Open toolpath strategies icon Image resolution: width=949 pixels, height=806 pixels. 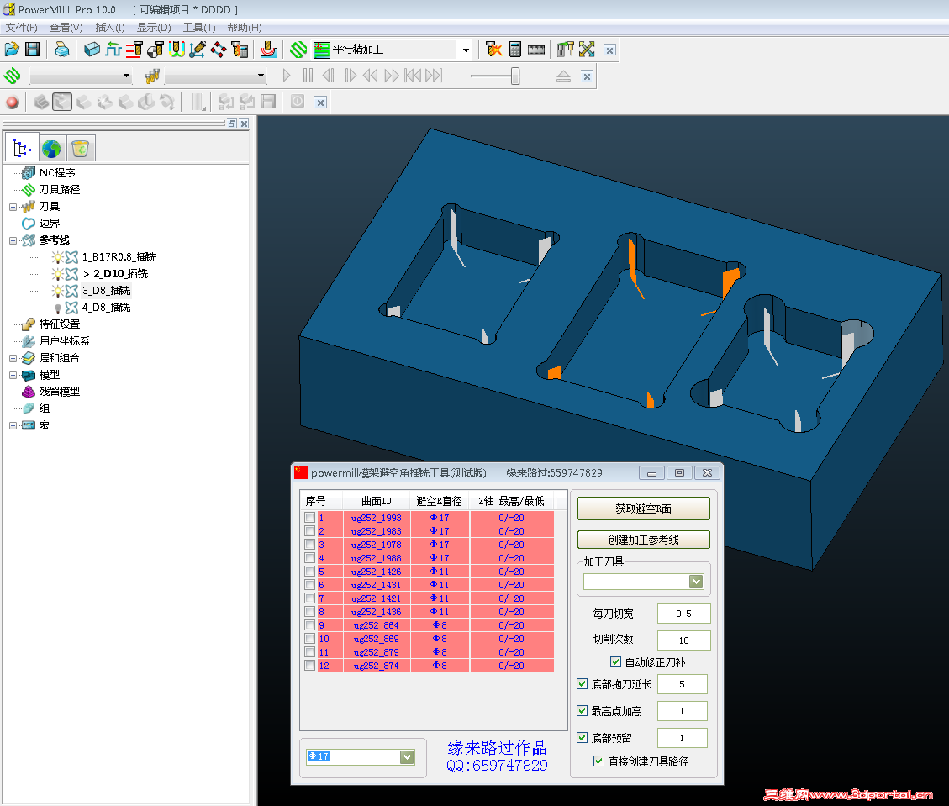pyautogui.click(x=298, y=49)
